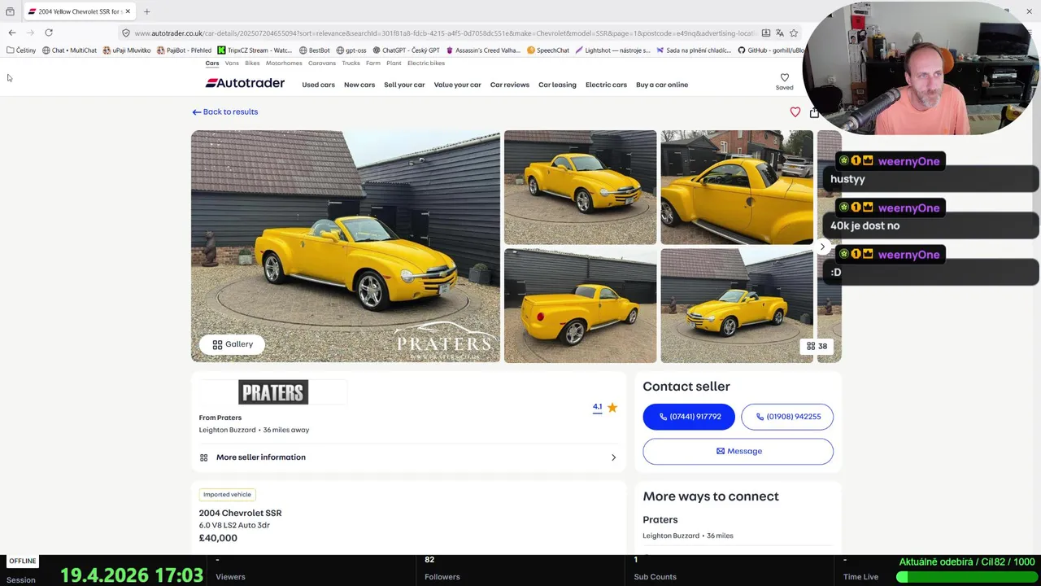Open the New cars menu
Viewport: 1041px width, 586px height.
(x=359, y=85)
